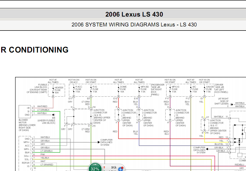Screen dimensions: 246x171
Task: Click the MPX+ pin label
Action: coord(26,142)
